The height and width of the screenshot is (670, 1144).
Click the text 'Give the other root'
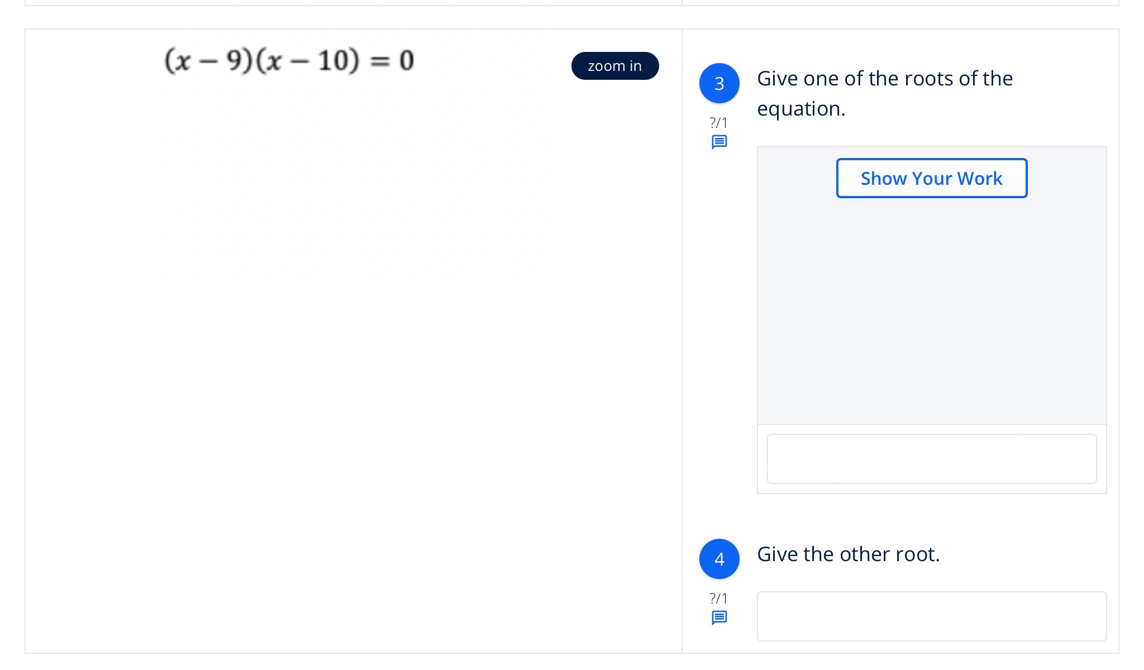pos(849,553)
